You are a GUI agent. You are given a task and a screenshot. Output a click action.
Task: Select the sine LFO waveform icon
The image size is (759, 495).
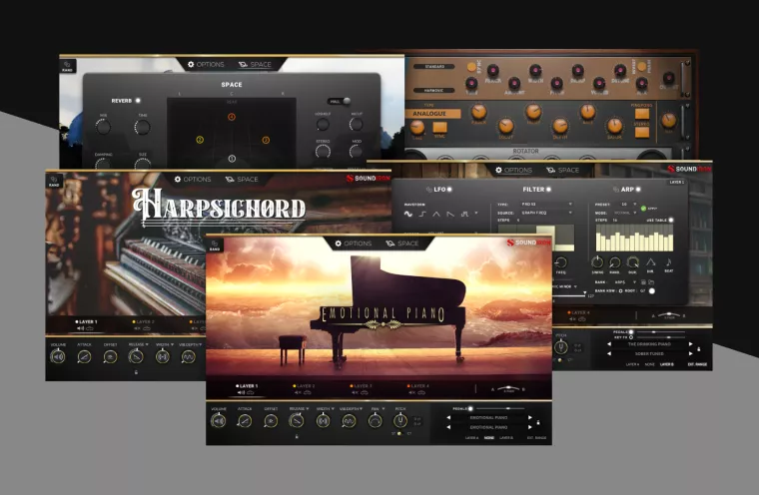click(408, 214)
